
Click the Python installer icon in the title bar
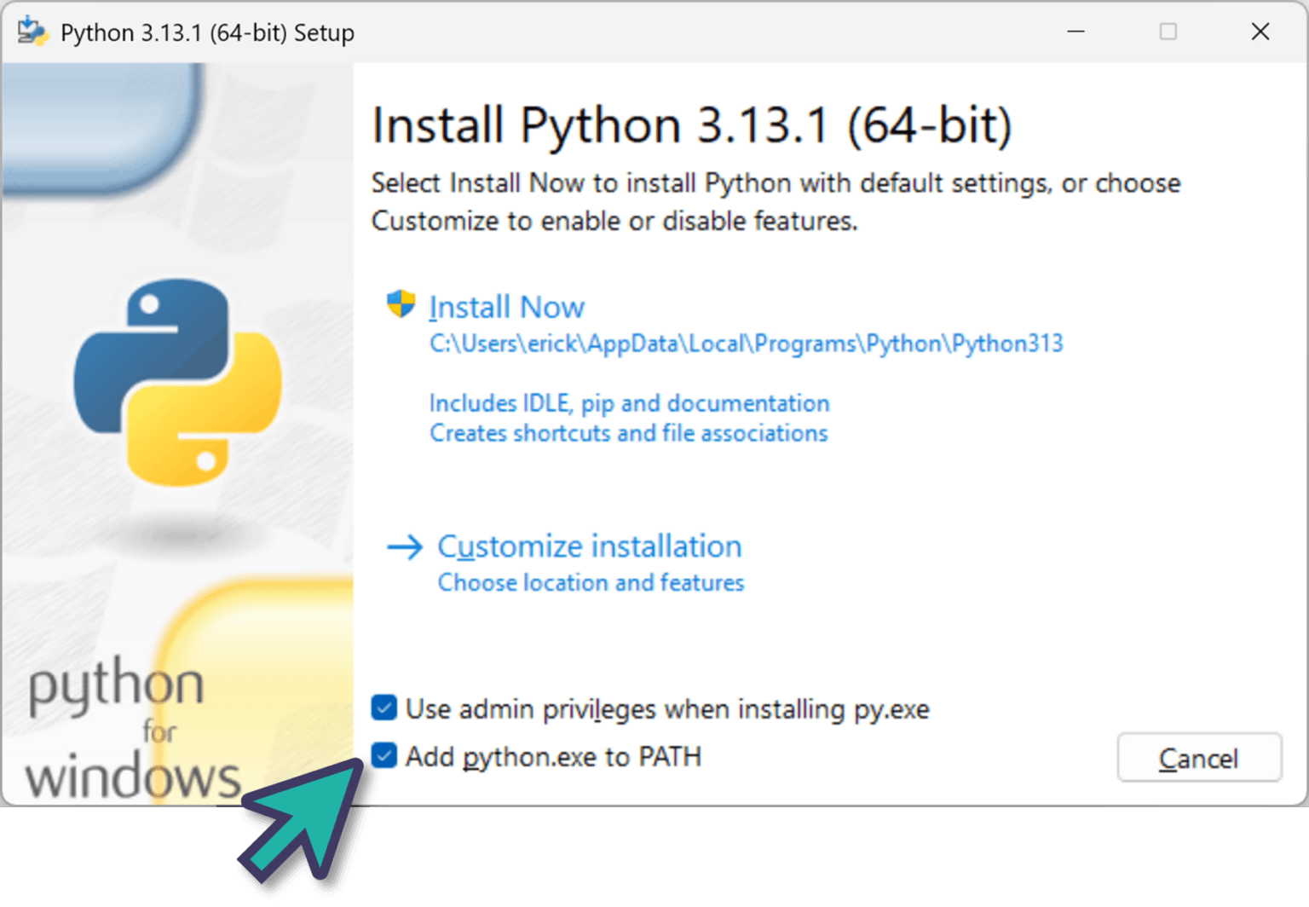pyautogui.click(x=32, y=32)
